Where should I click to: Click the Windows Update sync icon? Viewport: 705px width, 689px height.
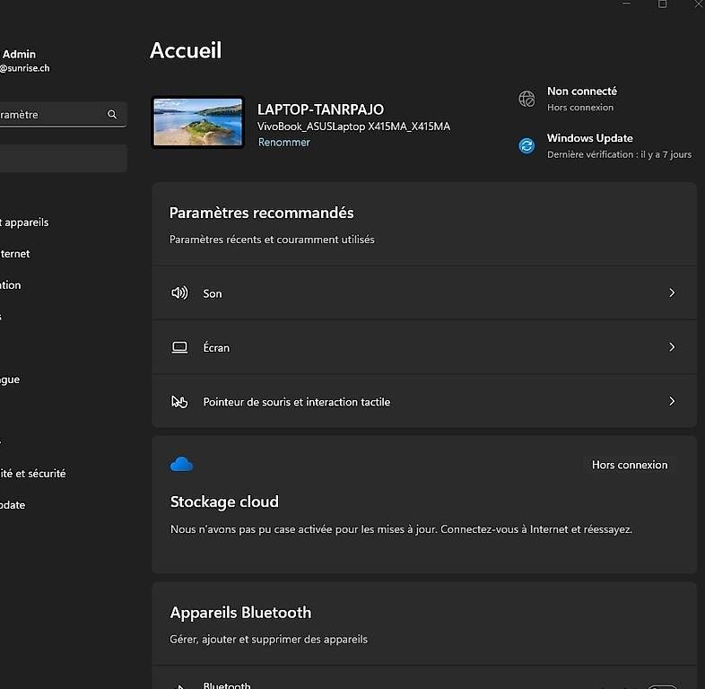[x=527, y=145]
